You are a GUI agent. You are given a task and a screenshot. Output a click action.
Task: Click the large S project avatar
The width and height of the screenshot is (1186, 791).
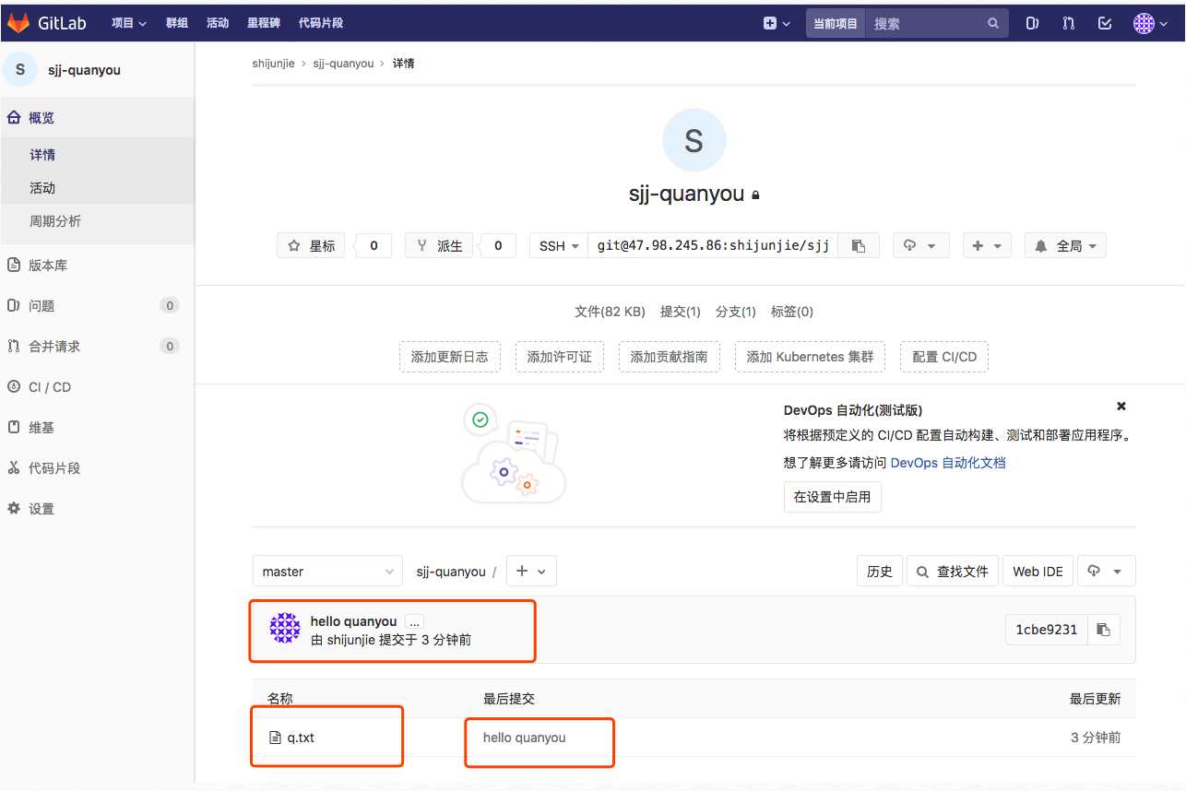(694, 140)
